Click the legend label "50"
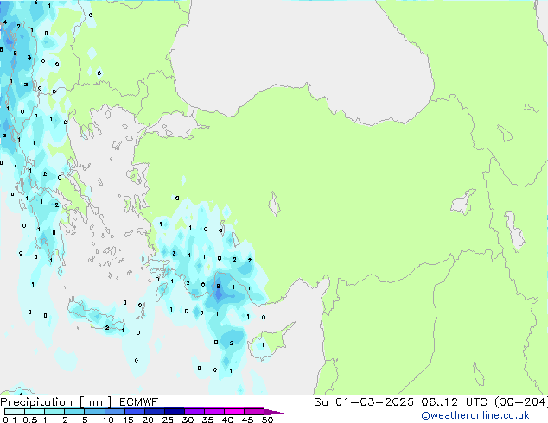The height and width of the screenshot is (423, 548). [267, 420]
